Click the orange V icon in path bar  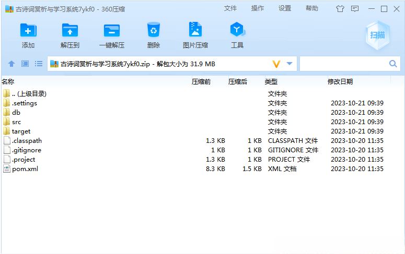(276, 64)
